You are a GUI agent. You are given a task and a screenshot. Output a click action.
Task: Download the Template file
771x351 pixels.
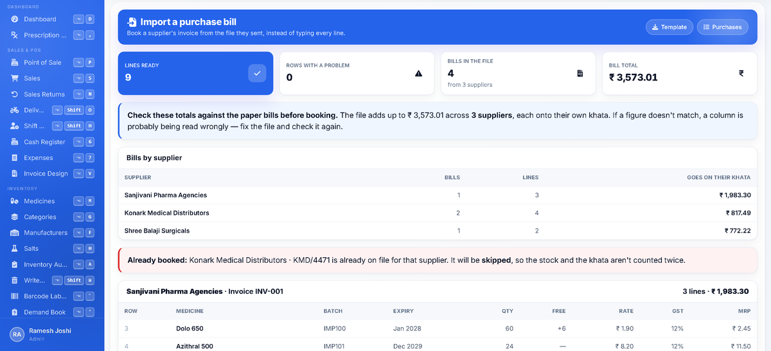point(669,27)
